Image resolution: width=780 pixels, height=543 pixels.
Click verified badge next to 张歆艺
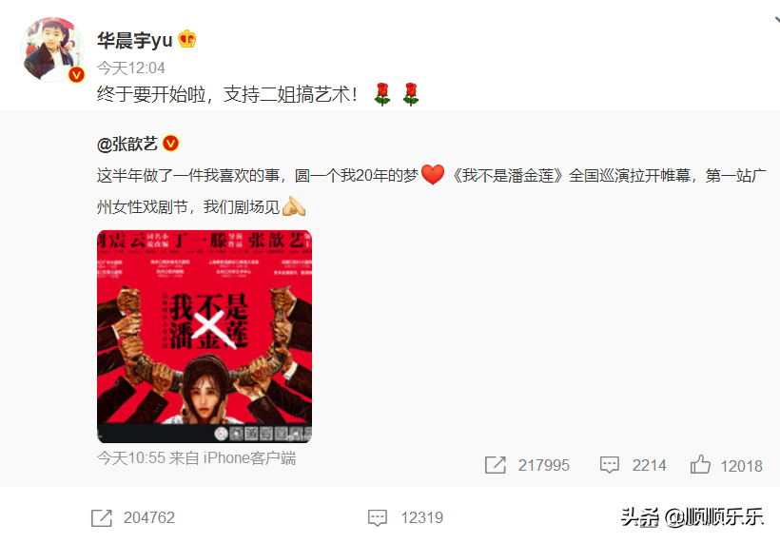(170, 144)
